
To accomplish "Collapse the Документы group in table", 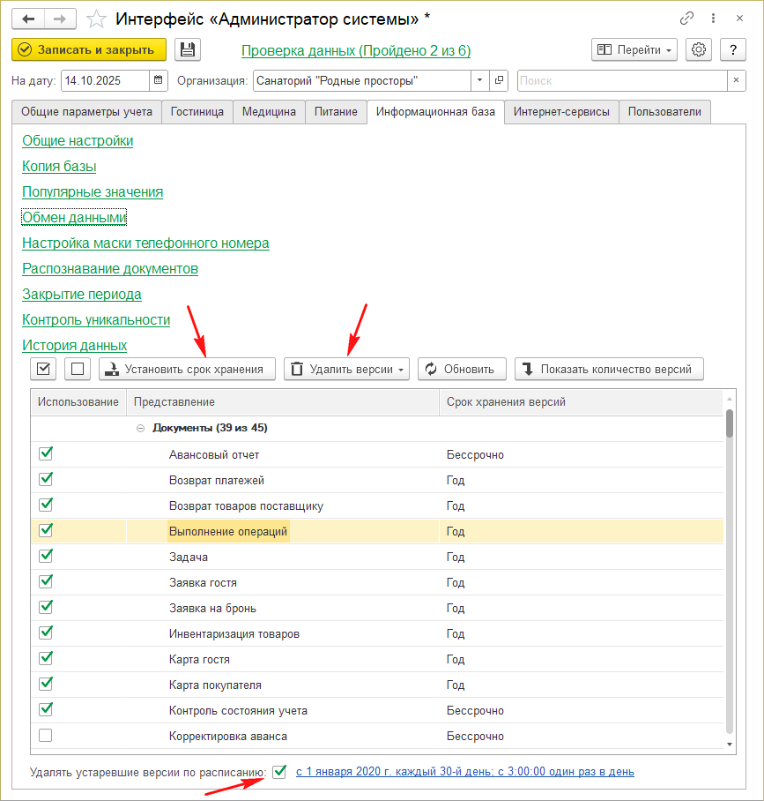I will pos(140,429).
